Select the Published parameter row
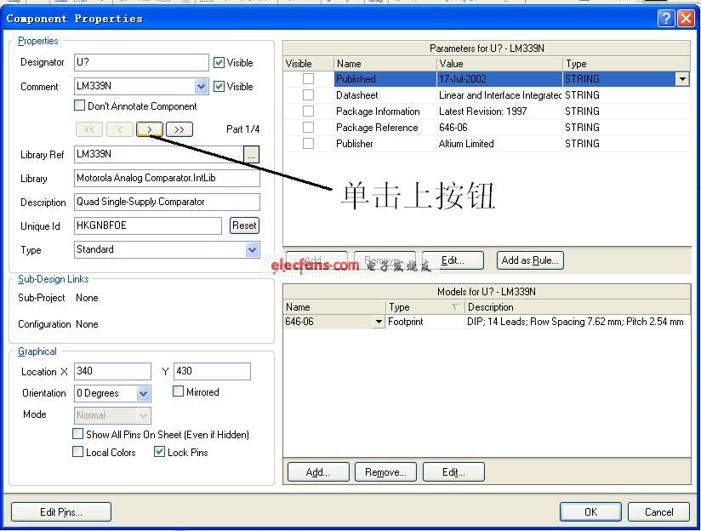This screenshot has height=531, width=701. [487, 79]
